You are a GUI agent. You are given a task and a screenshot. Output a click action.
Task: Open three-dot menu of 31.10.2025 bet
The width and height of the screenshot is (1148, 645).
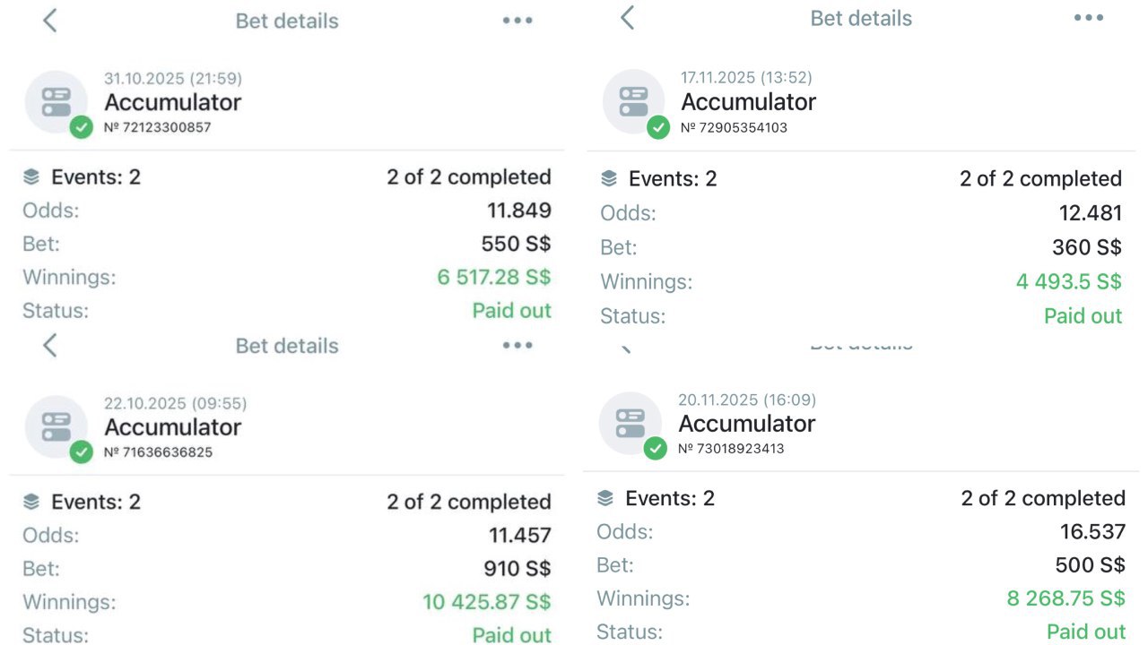[x=517, y=21]
